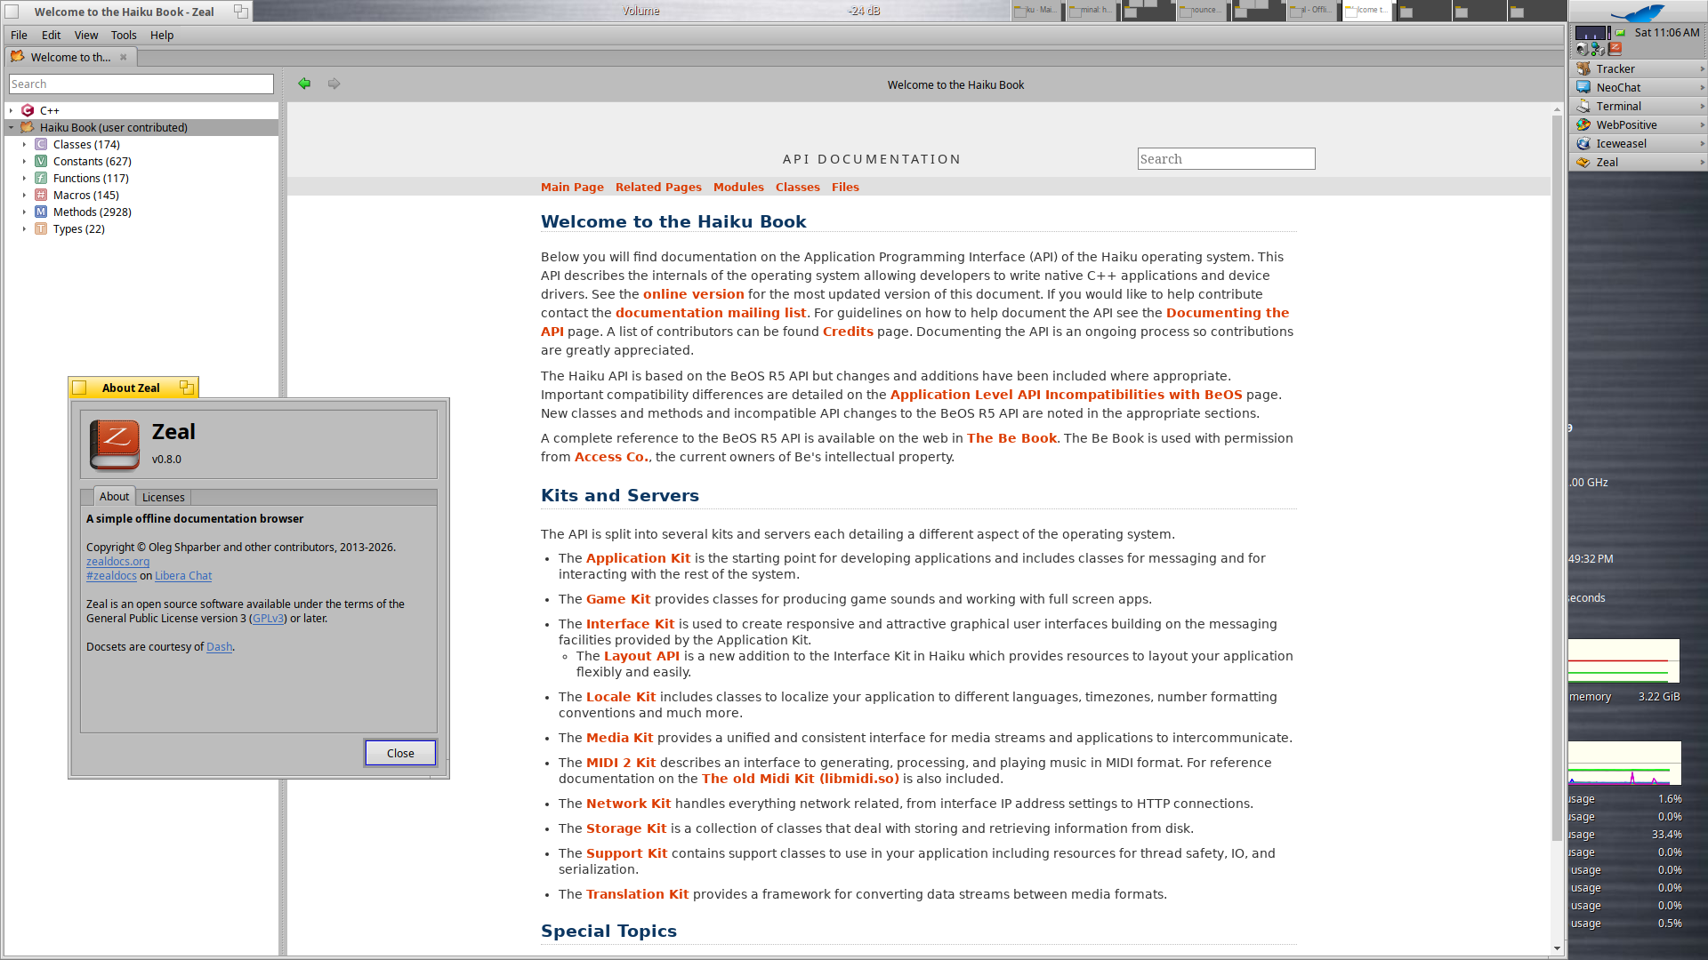1708x960 pixels.
Task: Click the purple Classes 'C' icon
Action: pyautogui.click(x=41, y=144)
